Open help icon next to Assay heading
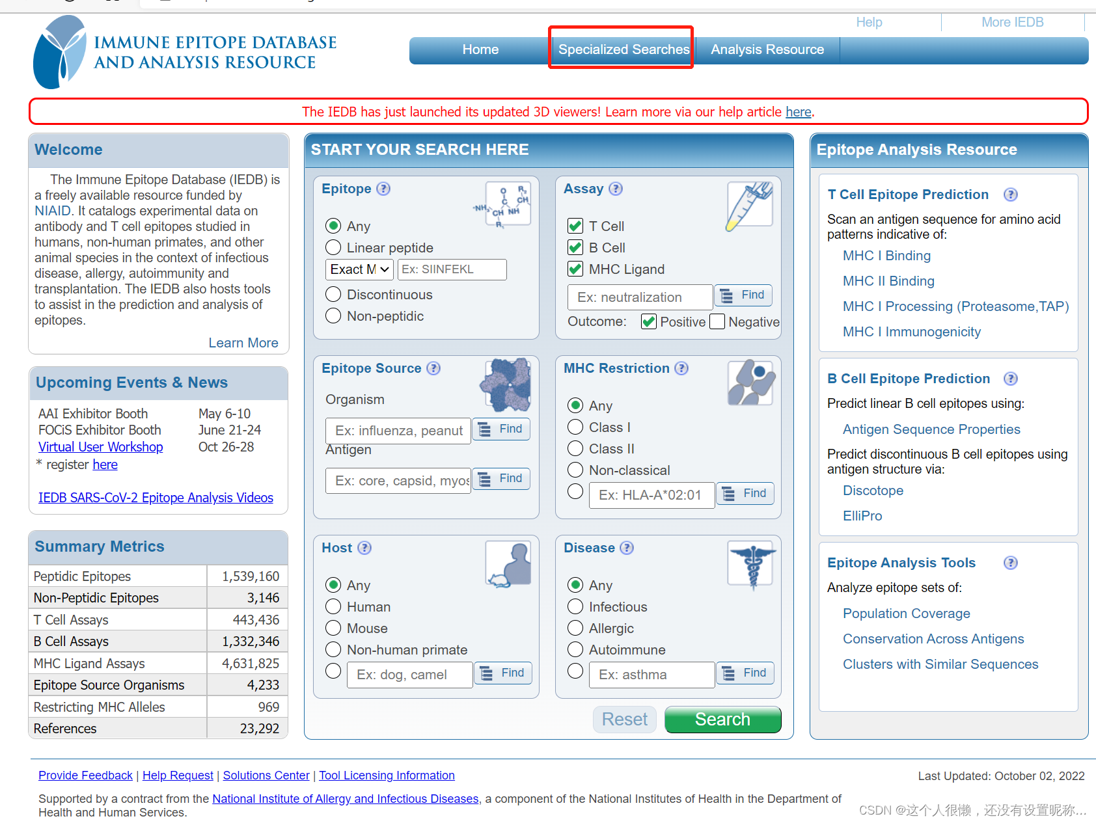Screen dimensions: 1096x823 616,189
